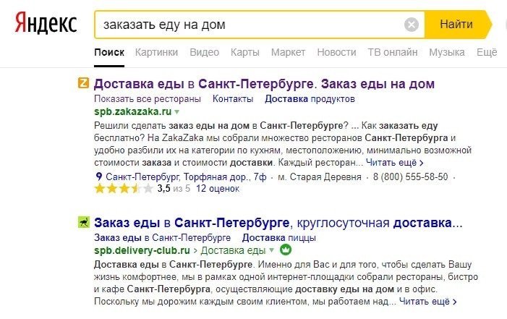Open the Маркет tab
The width and height of the screenshot is (507, 319).
tap(288, 52)
